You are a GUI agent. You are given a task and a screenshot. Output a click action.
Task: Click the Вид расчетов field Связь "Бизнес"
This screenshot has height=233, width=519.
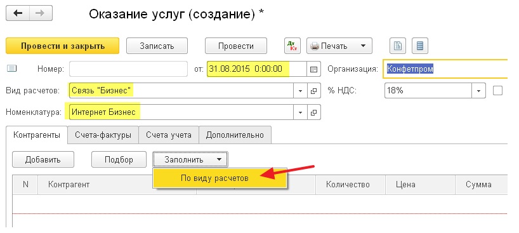point(181,91)
